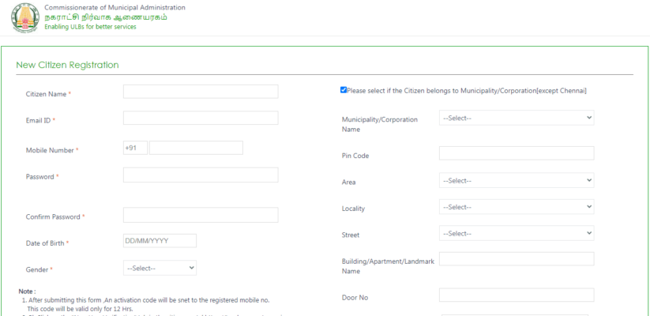Expand the Street dropdown
The height and width of the screenshot is (316, 650).
tap(517, 233)
